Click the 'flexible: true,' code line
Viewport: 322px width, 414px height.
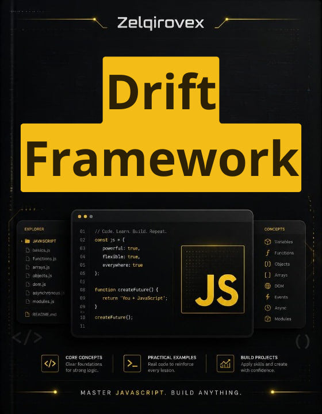point(121,256)
